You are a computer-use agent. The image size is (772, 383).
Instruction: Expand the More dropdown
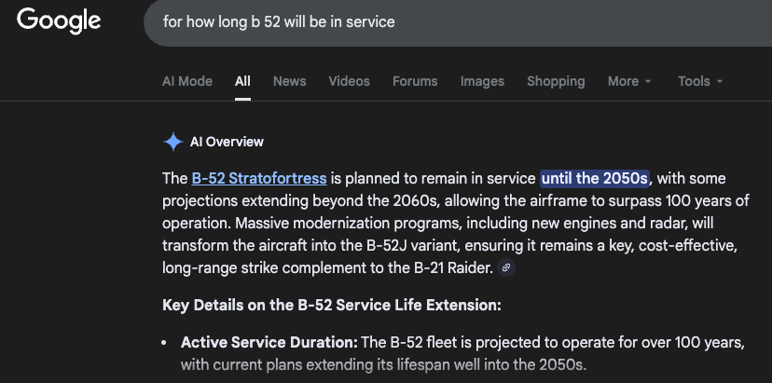(629, 81)
